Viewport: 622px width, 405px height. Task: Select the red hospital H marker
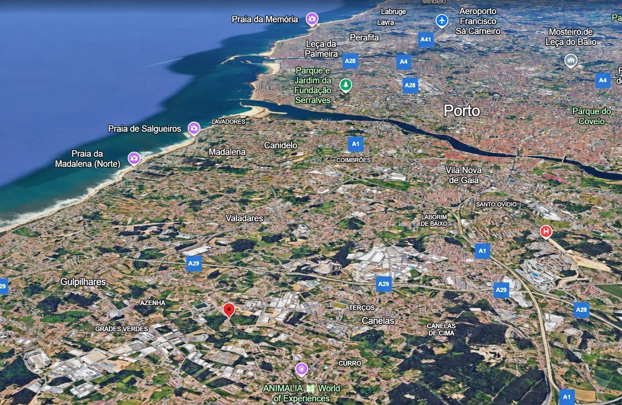click(x=546, y=232)
